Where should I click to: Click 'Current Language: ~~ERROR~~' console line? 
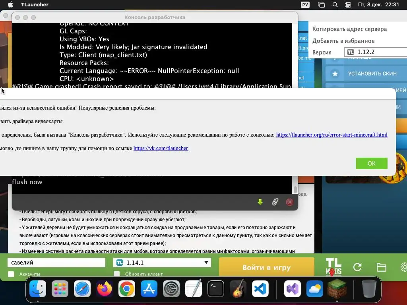[x=149, y=71]
